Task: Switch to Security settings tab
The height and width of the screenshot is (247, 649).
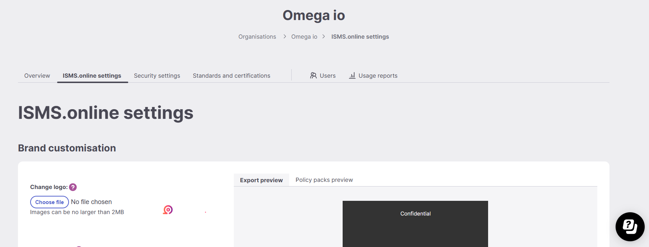Action: click(157, 76)
